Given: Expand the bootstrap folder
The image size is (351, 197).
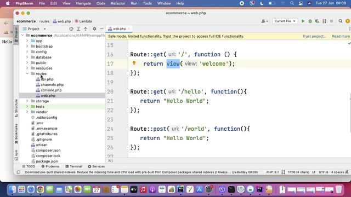Looking at the screenshot, I should pos(27,46).
